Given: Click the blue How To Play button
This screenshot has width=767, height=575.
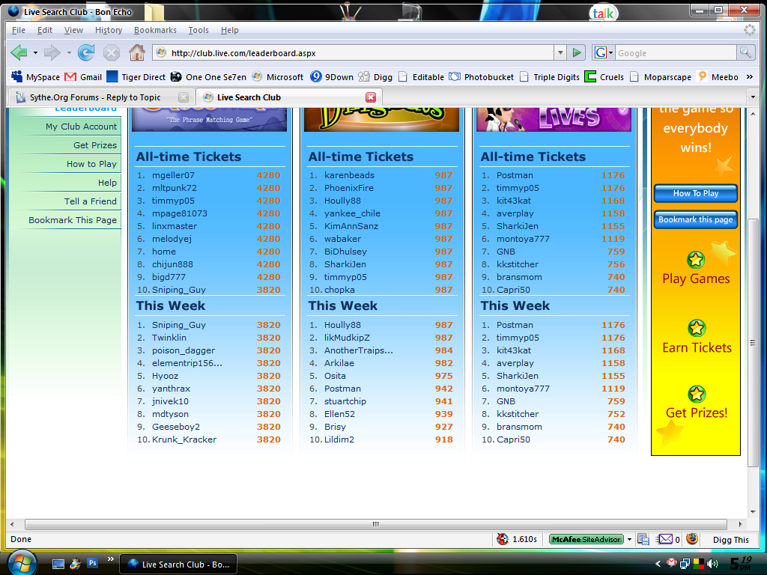Looking at the screenshot, I should point(696,193).
